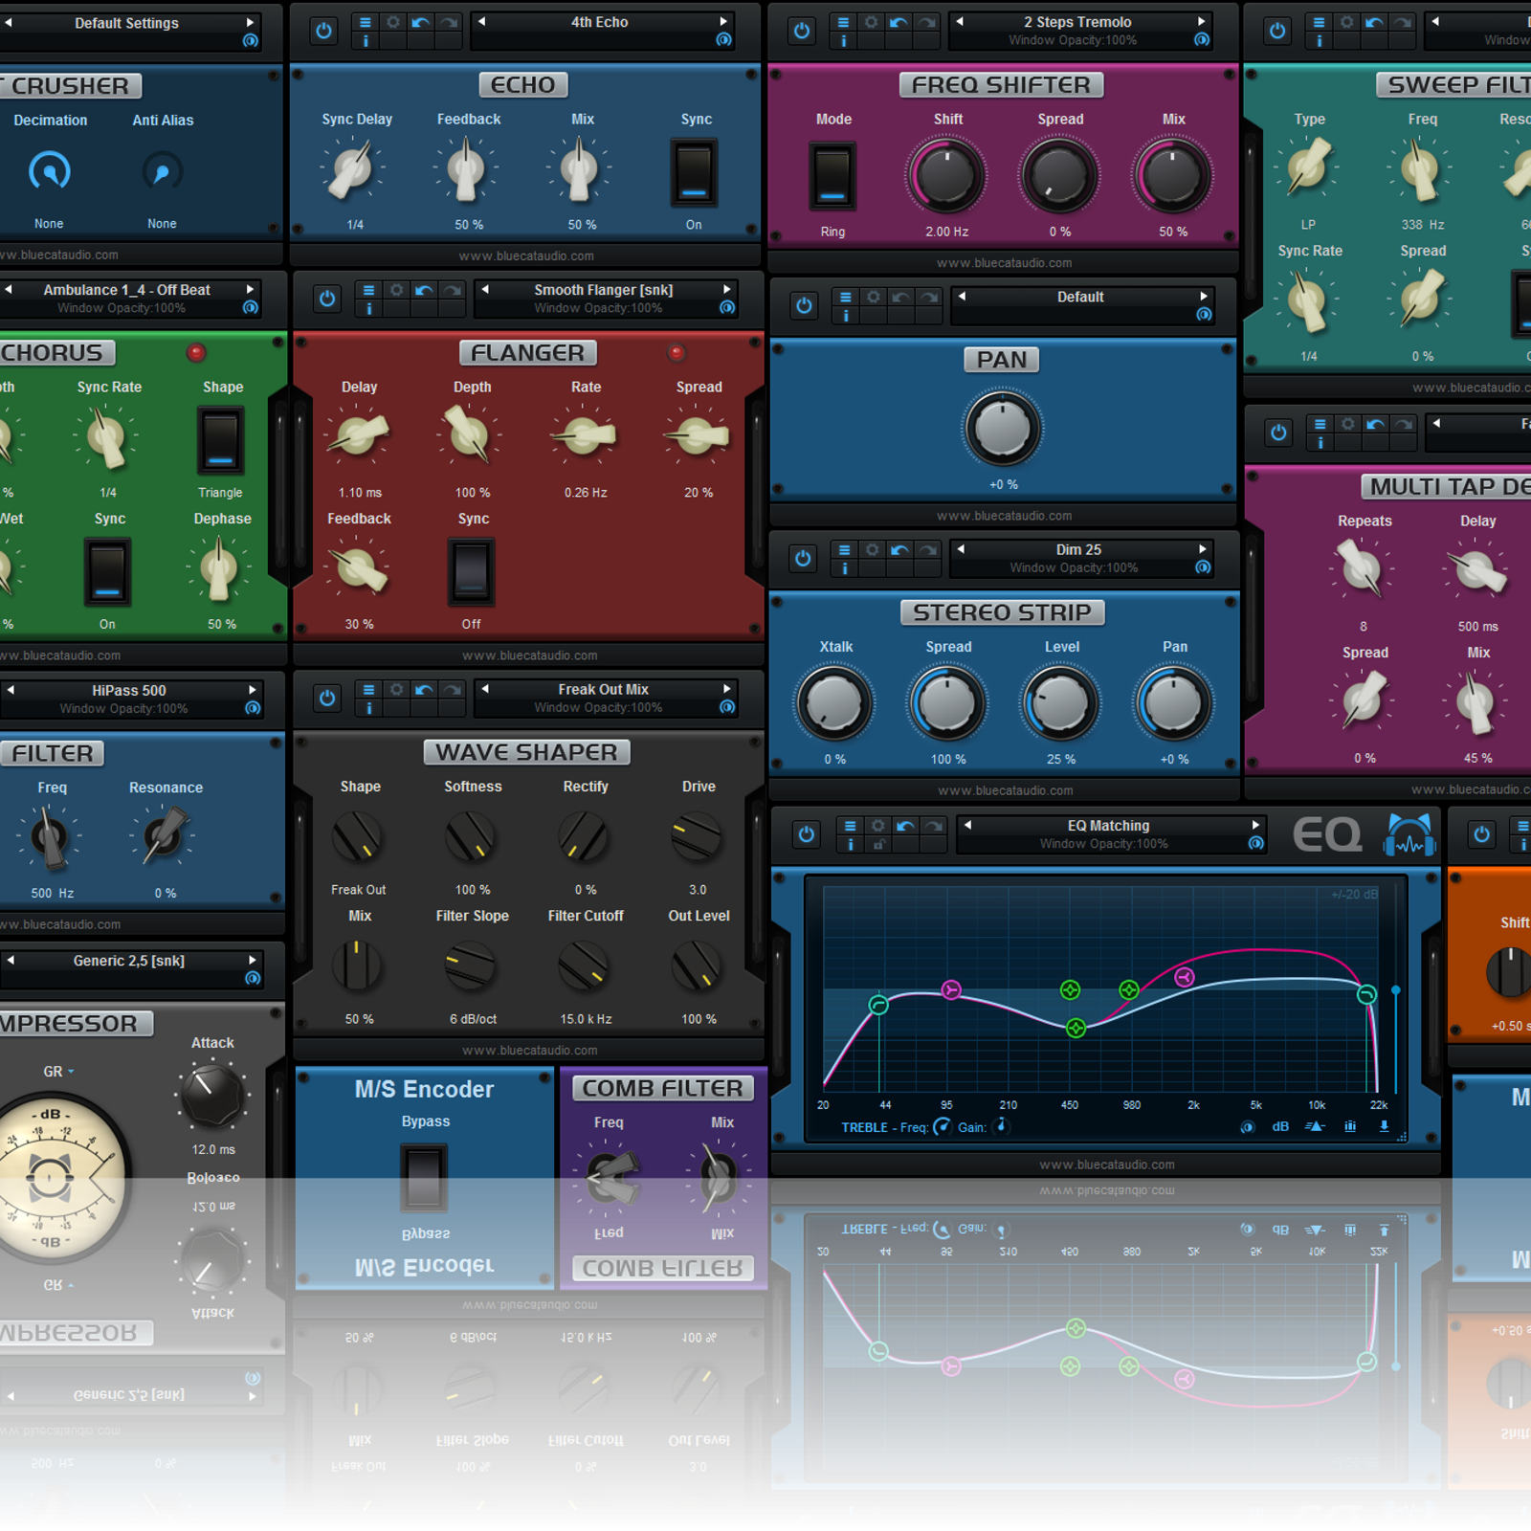Toggle power button of Wave Shaper plugin

tap(327, 699)
